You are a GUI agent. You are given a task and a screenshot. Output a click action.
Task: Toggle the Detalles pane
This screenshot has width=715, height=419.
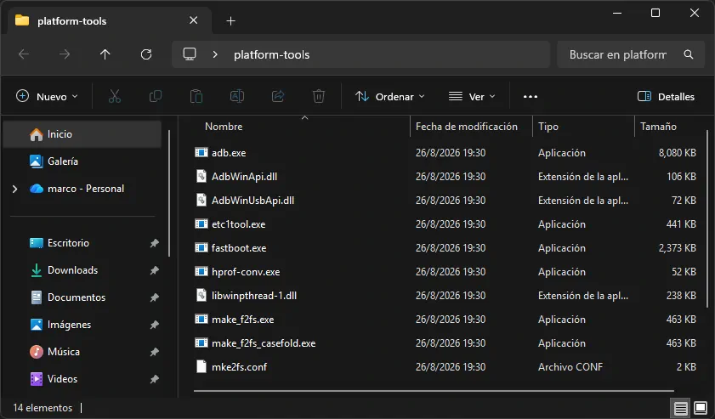click(667, 97)
